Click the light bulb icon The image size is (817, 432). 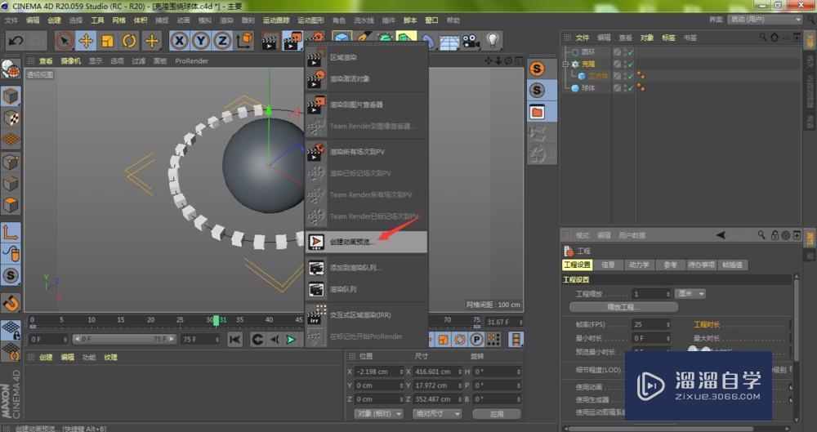(x=493, y=41)
